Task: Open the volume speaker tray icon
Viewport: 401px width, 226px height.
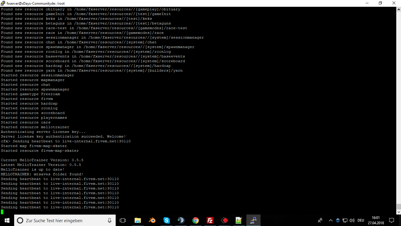Action: tap(352, 220)
